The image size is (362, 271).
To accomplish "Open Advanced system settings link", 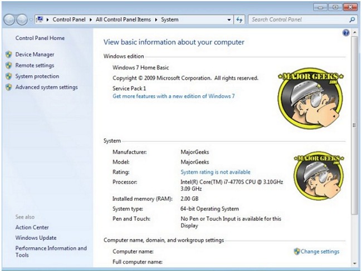I will 46,87.
